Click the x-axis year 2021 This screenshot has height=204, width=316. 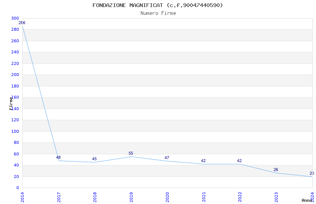pos(204,197)
